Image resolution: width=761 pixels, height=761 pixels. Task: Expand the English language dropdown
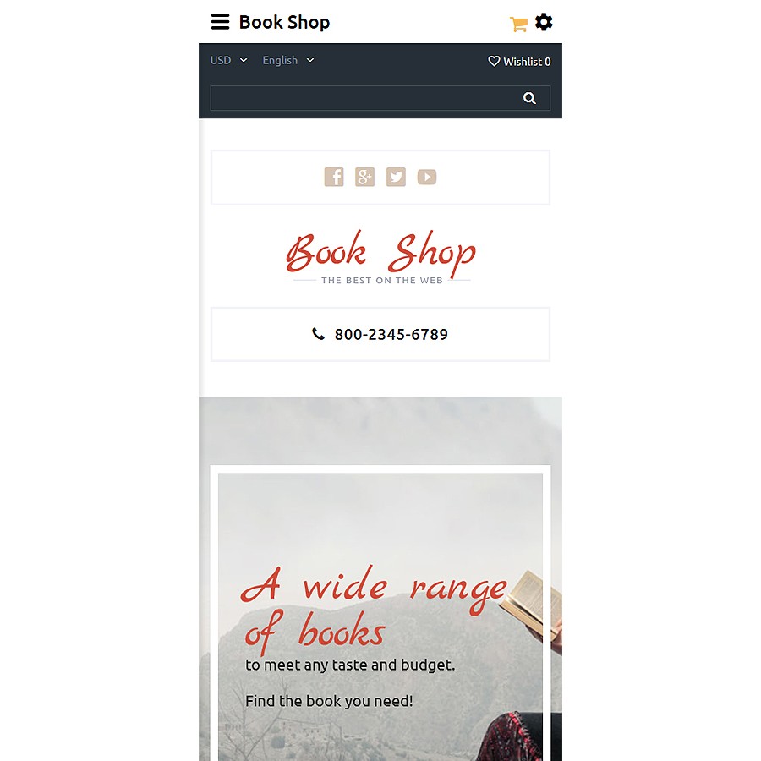[x=288, y=60]
